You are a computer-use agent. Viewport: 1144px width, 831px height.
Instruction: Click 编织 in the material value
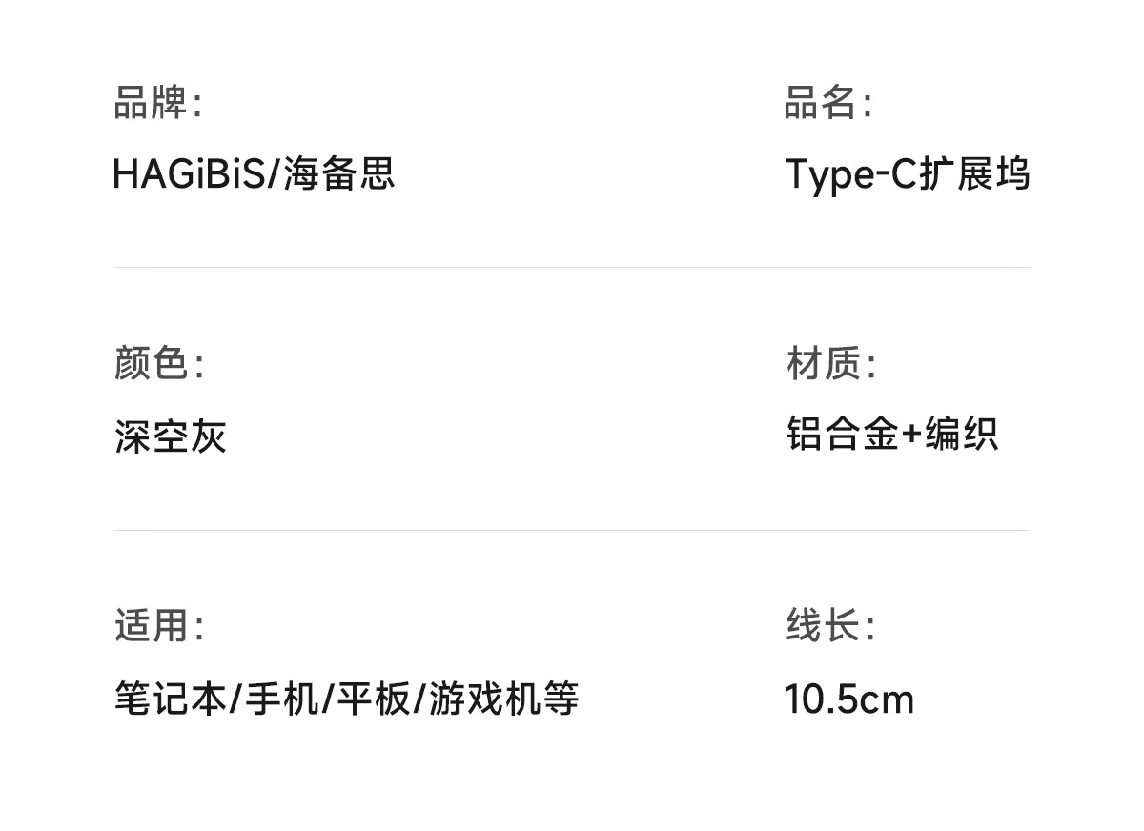(961, 434)
